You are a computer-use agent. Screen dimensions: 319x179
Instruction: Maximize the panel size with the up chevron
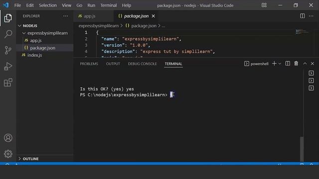(x=305, y=64)
